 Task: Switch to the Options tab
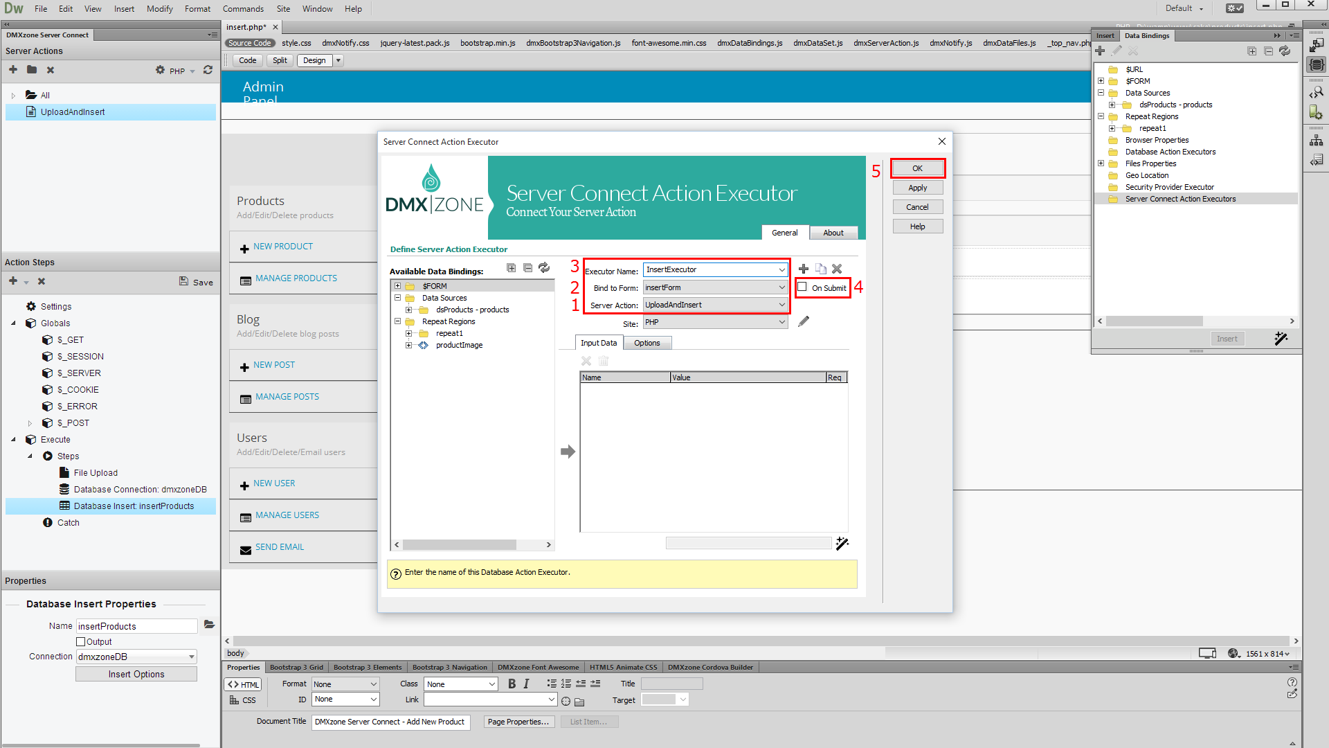click(x=647, y=343)
